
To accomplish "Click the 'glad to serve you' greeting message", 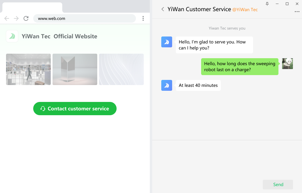I will [214, 45].
